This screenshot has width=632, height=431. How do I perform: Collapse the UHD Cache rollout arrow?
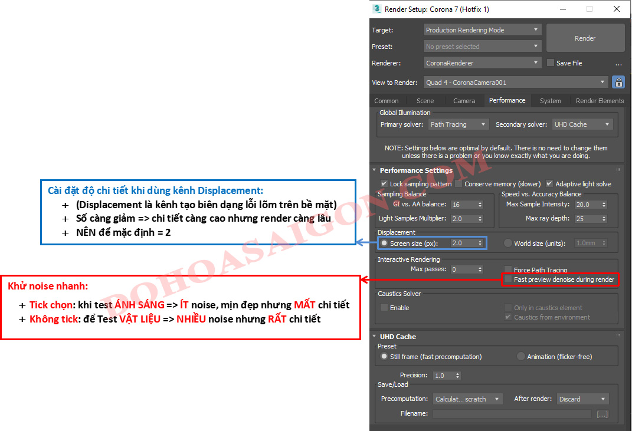pyautogui.click(x=374, y=336)
